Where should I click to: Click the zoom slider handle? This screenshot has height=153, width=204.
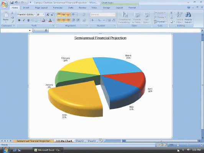188,145
